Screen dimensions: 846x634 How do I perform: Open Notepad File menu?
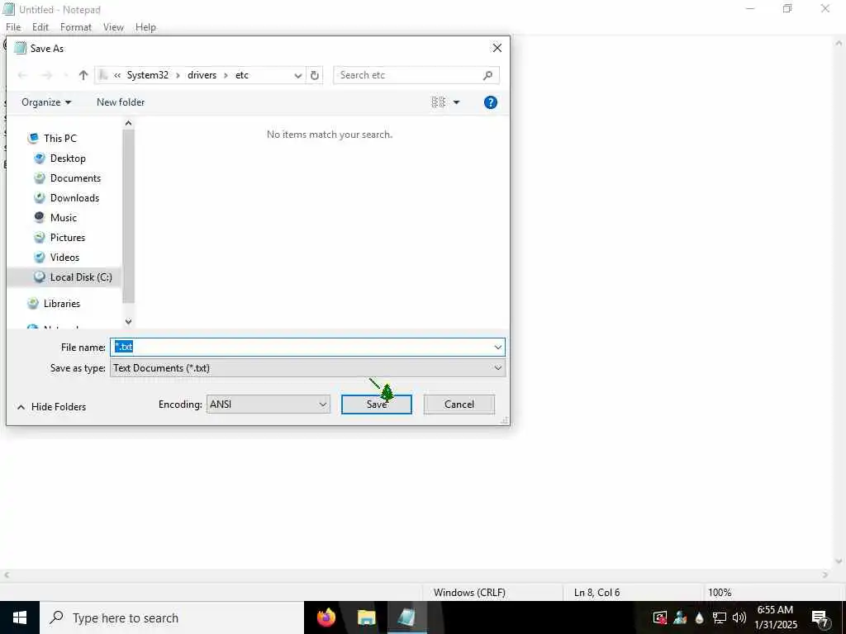coord(13,27)
